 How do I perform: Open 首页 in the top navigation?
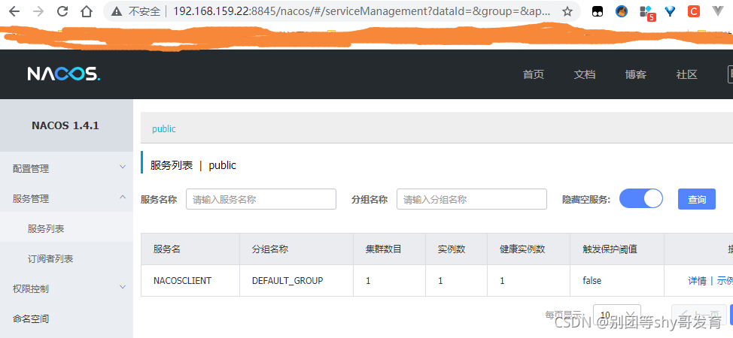click(534, 74)
